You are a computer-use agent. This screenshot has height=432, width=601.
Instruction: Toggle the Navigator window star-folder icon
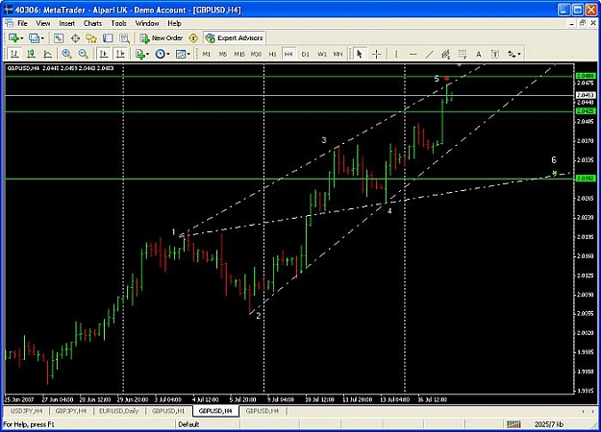coord(91,37)
